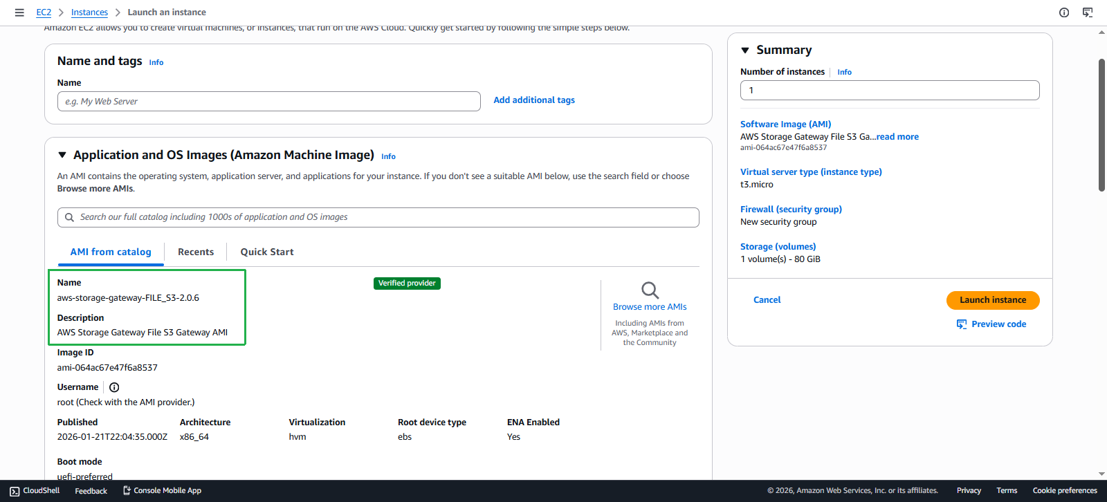Image resolution: width=1107 pixels, height=502 pixels.
Task: Click the scroll down arrow of page scrollbar
Action: click(1101, 474)
